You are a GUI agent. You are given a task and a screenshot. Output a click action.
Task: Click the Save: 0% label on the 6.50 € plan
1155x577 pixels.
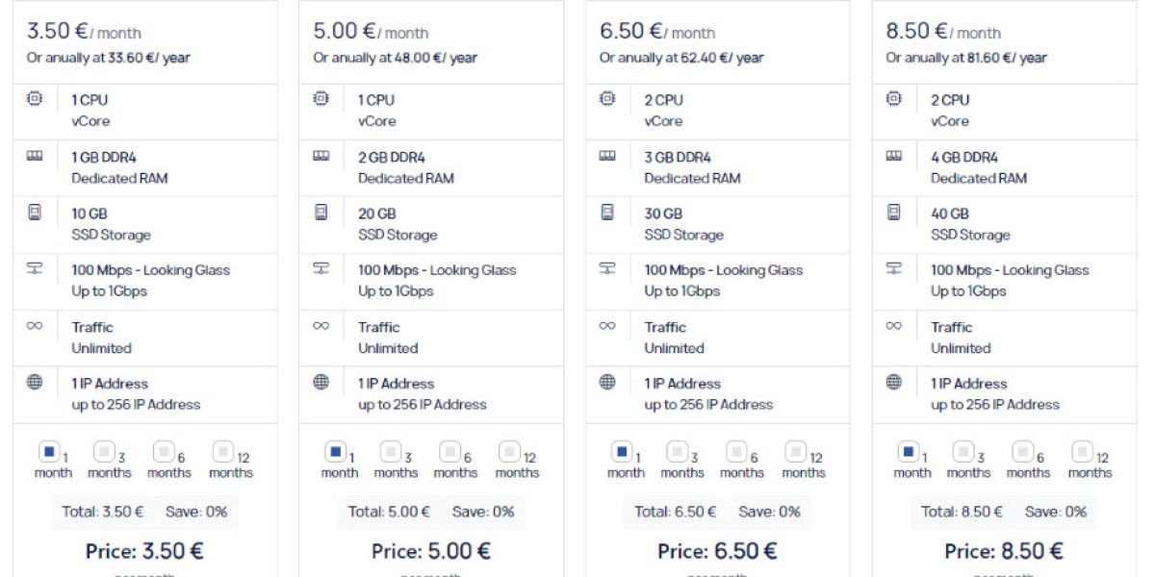click(x=770, y=512)
